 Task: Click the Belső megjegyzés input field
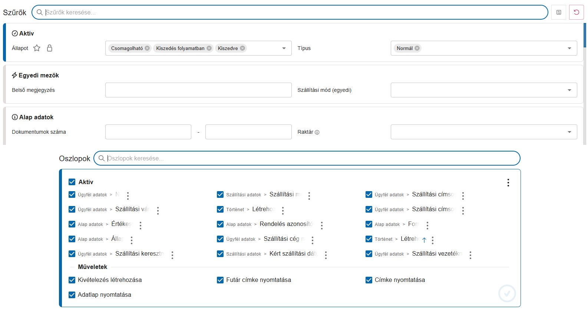click(198, 90)
